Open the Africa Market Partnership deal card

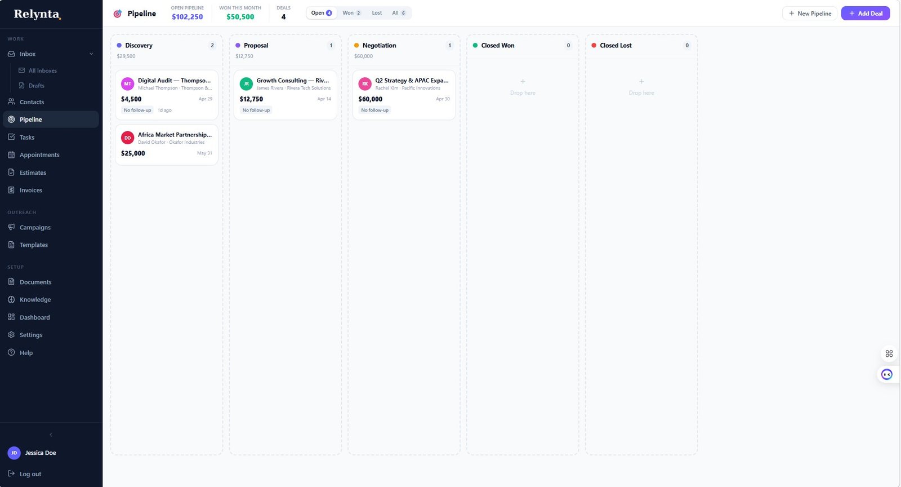click(x=167, y=144)
